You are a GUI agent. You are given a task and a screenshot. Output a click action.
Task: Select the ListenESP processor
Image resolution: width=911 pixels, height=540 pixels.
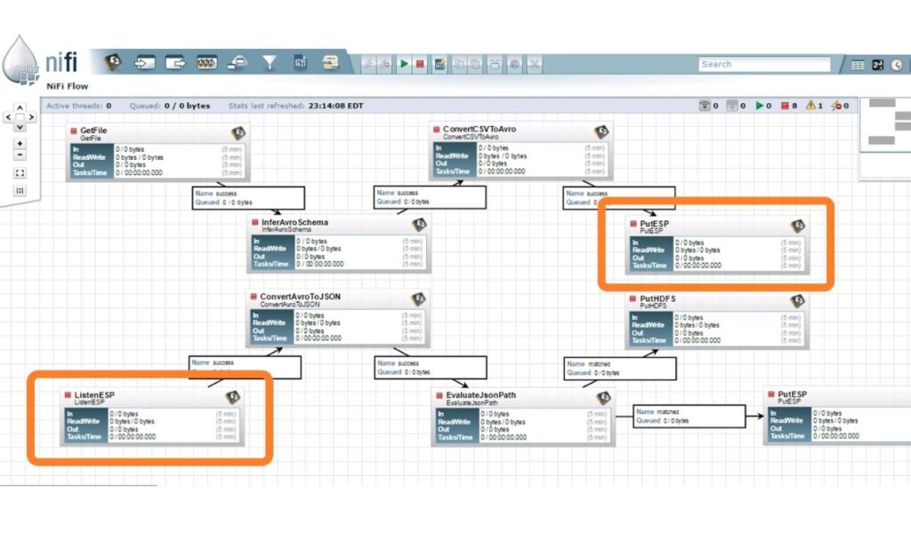coord(152,417)
